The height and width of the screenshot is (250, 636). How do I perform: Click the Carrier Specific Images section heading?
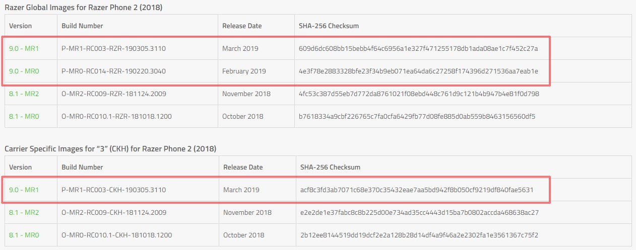(110, 148)
